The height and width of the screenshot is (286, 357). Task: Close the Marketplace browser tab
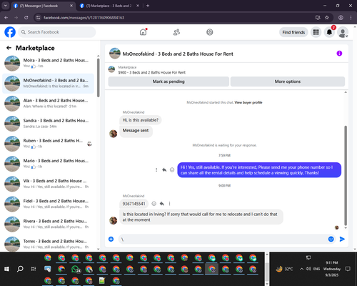[x=138, y=6]
